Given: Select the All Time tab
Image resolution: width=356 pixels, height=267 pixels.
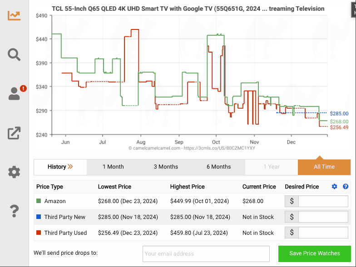Looking at the screenshot, I should click(x=324, y=167).
